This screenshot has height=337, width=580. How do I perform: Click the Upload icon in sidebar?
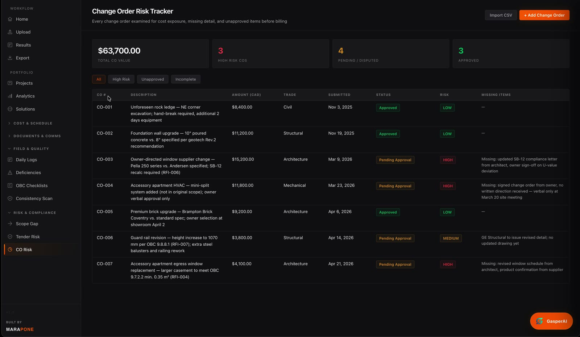click(x=10, y=32)
